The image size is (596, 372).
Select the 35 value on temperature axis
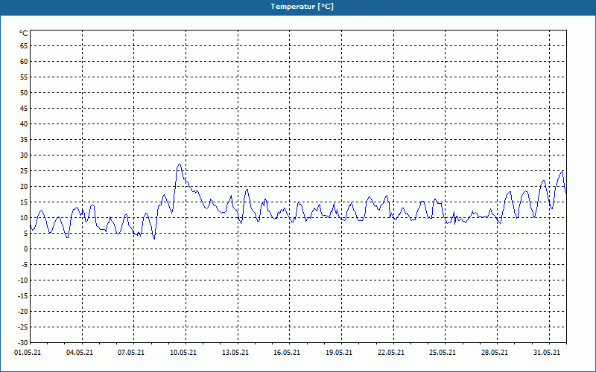coord(24,140)
